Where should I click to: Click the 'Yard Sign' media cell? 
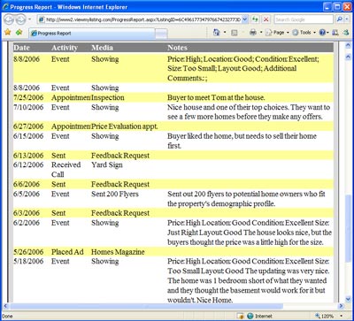pos(107,165)
